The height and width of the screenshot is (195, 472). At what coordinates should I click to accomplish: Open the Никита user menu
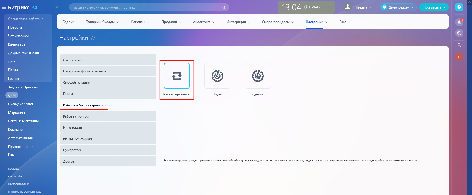tap(358, 7)
